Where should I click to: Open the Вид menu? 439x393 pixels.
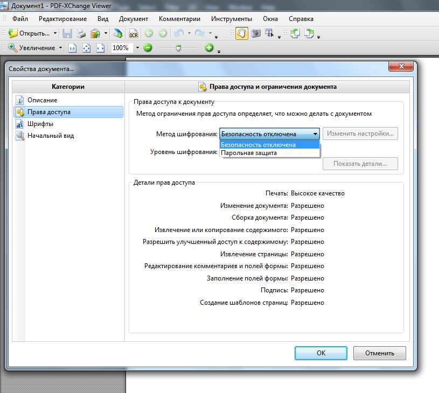[x=103, y=19]
